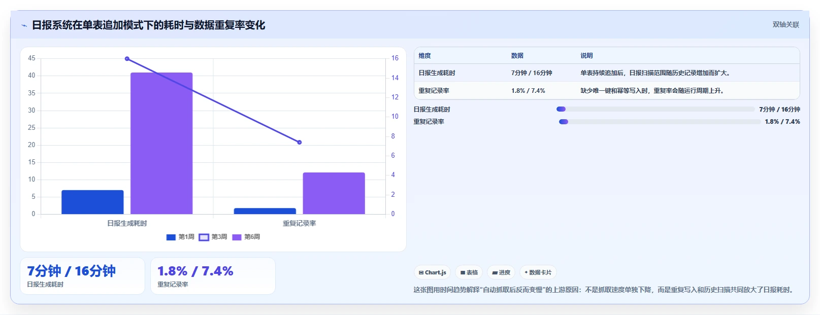Image resolution: width=820 pixels, height=315 pixels.
Task: Select the 数据卡片 tag
Action: point(538,272)
